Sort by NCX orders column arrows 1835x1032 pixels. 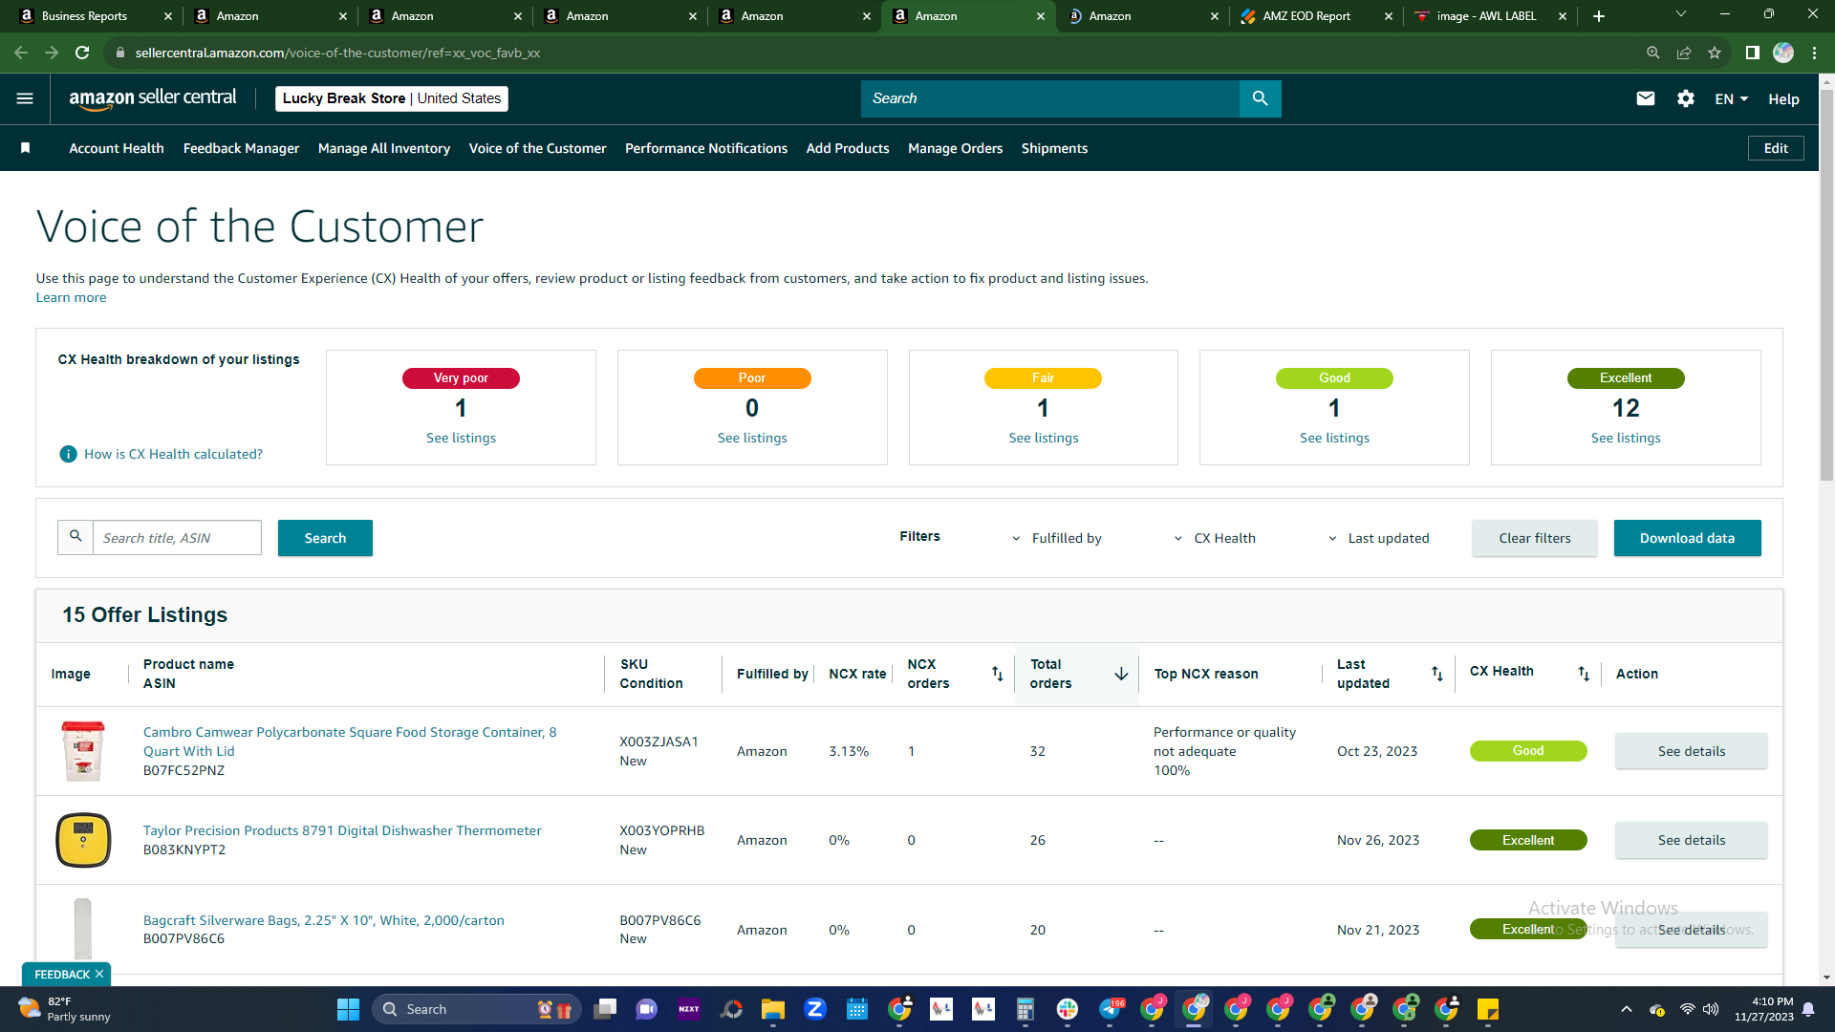997,674
